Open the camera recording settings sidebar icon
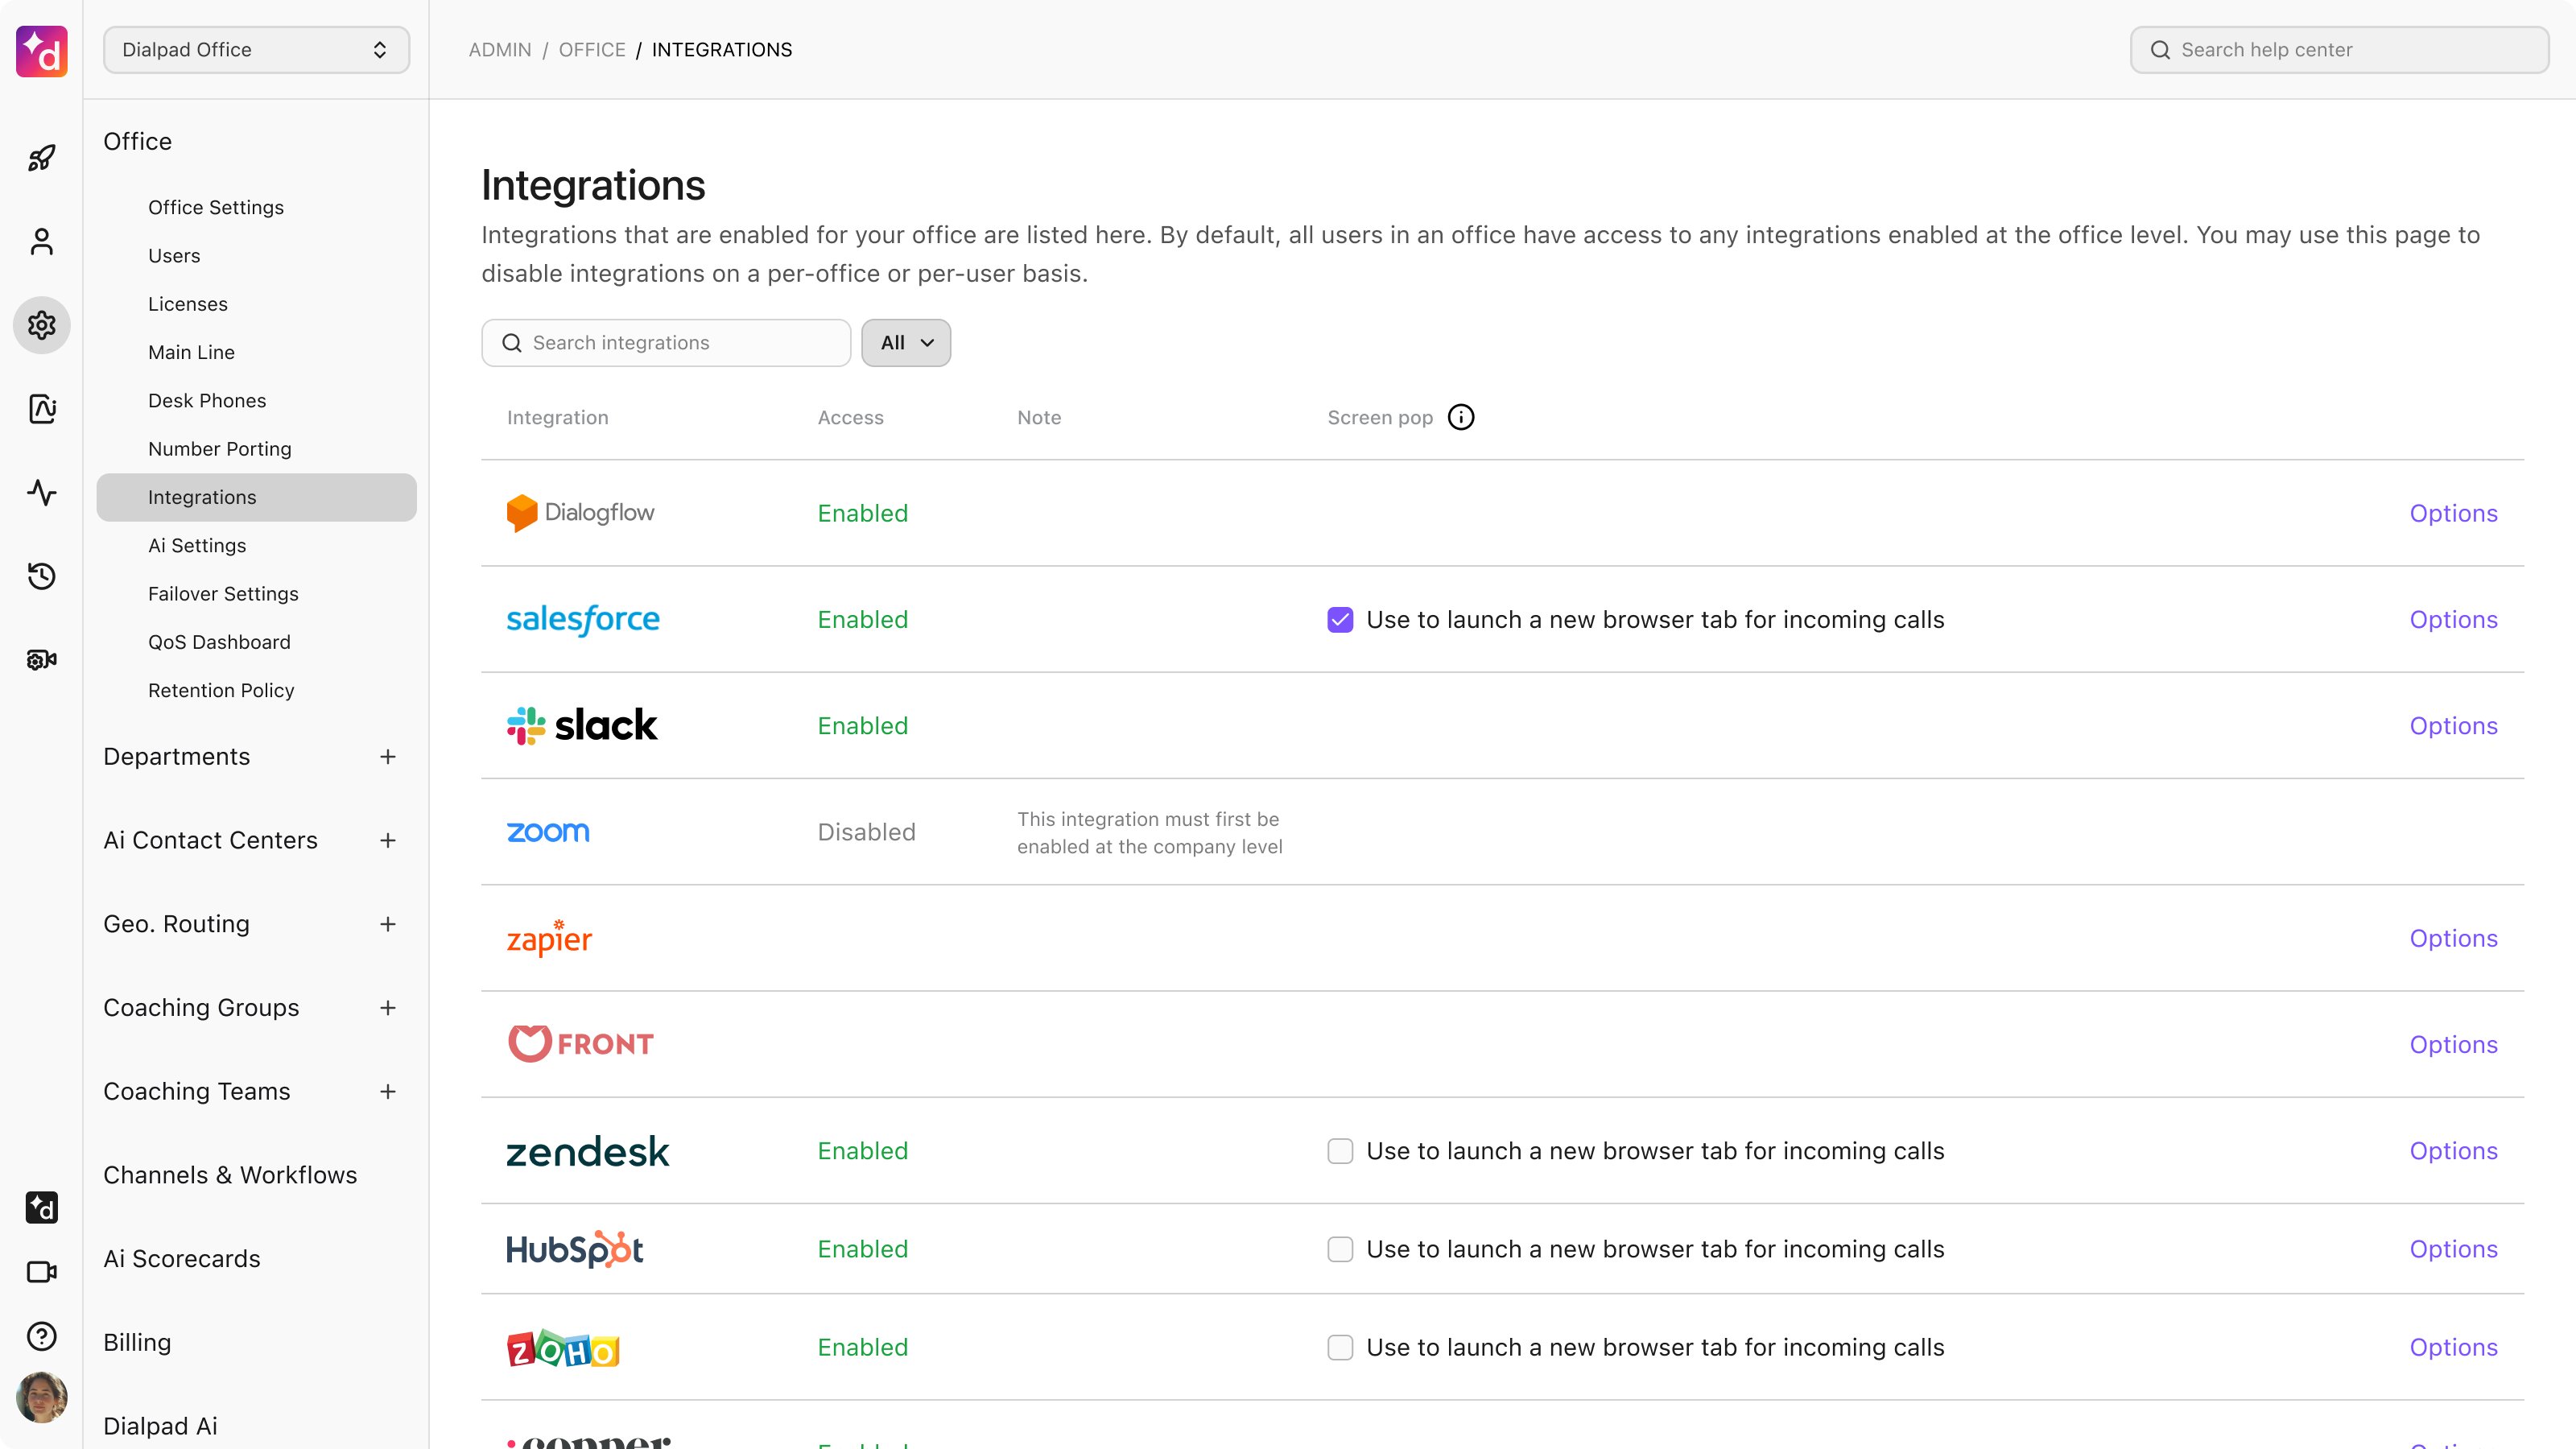2576x1449 pixels. coord(41,659)
